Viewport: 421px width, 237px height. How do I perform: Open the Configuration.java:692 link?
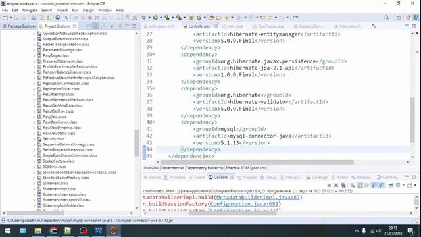244,204
